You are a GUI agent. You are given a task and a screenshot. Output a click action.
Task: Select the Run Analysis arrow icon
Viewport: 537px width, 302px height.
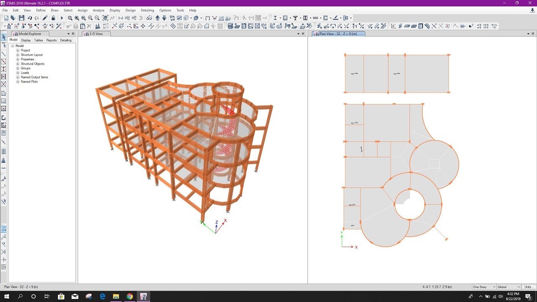pos(61,18)
